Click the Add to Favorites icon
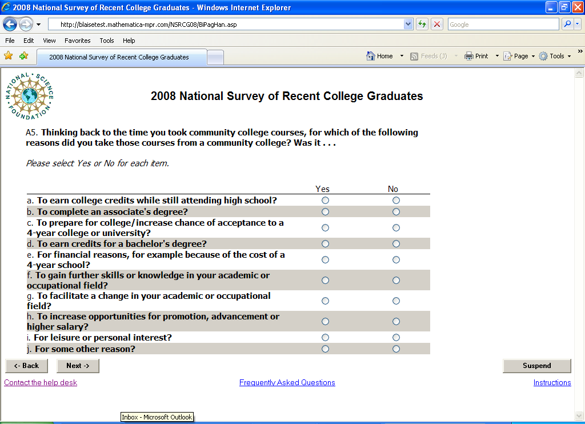The height and width of the screenshot is (424, 585). tap(23, 56)
